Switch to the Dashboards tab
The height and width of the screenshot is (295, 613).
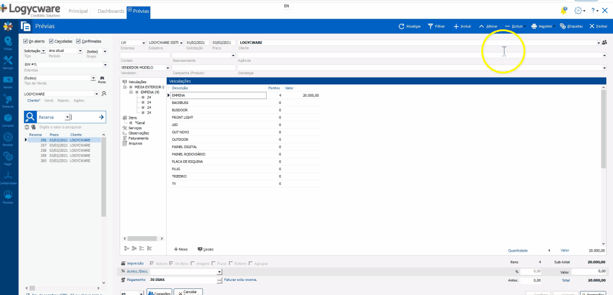point(110,12)
